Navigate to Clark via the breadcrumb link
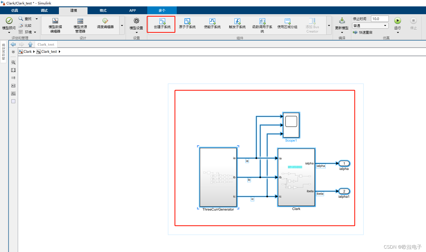The width and height of the screenshot is (426, 252). point(28,51)
